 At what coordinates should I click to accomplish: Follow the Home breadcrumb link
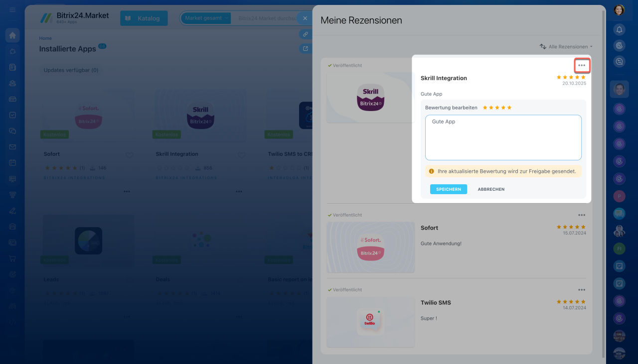point(45,38)
